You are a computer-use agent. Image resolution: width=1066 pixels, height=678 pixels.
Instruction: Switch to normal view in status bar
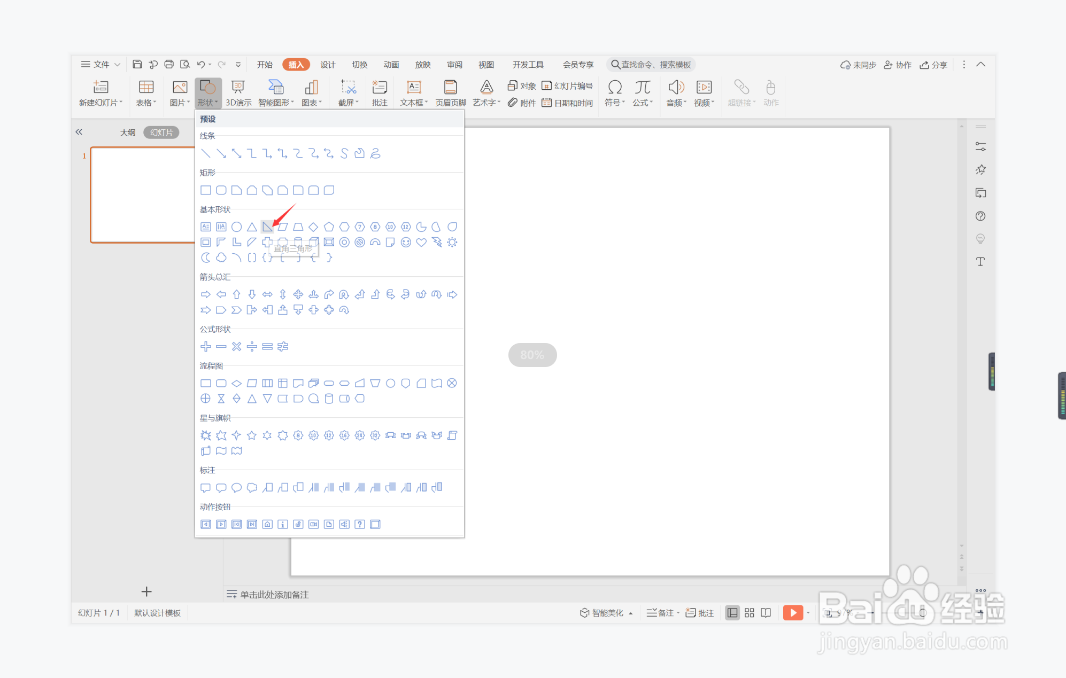pos(732,613)
